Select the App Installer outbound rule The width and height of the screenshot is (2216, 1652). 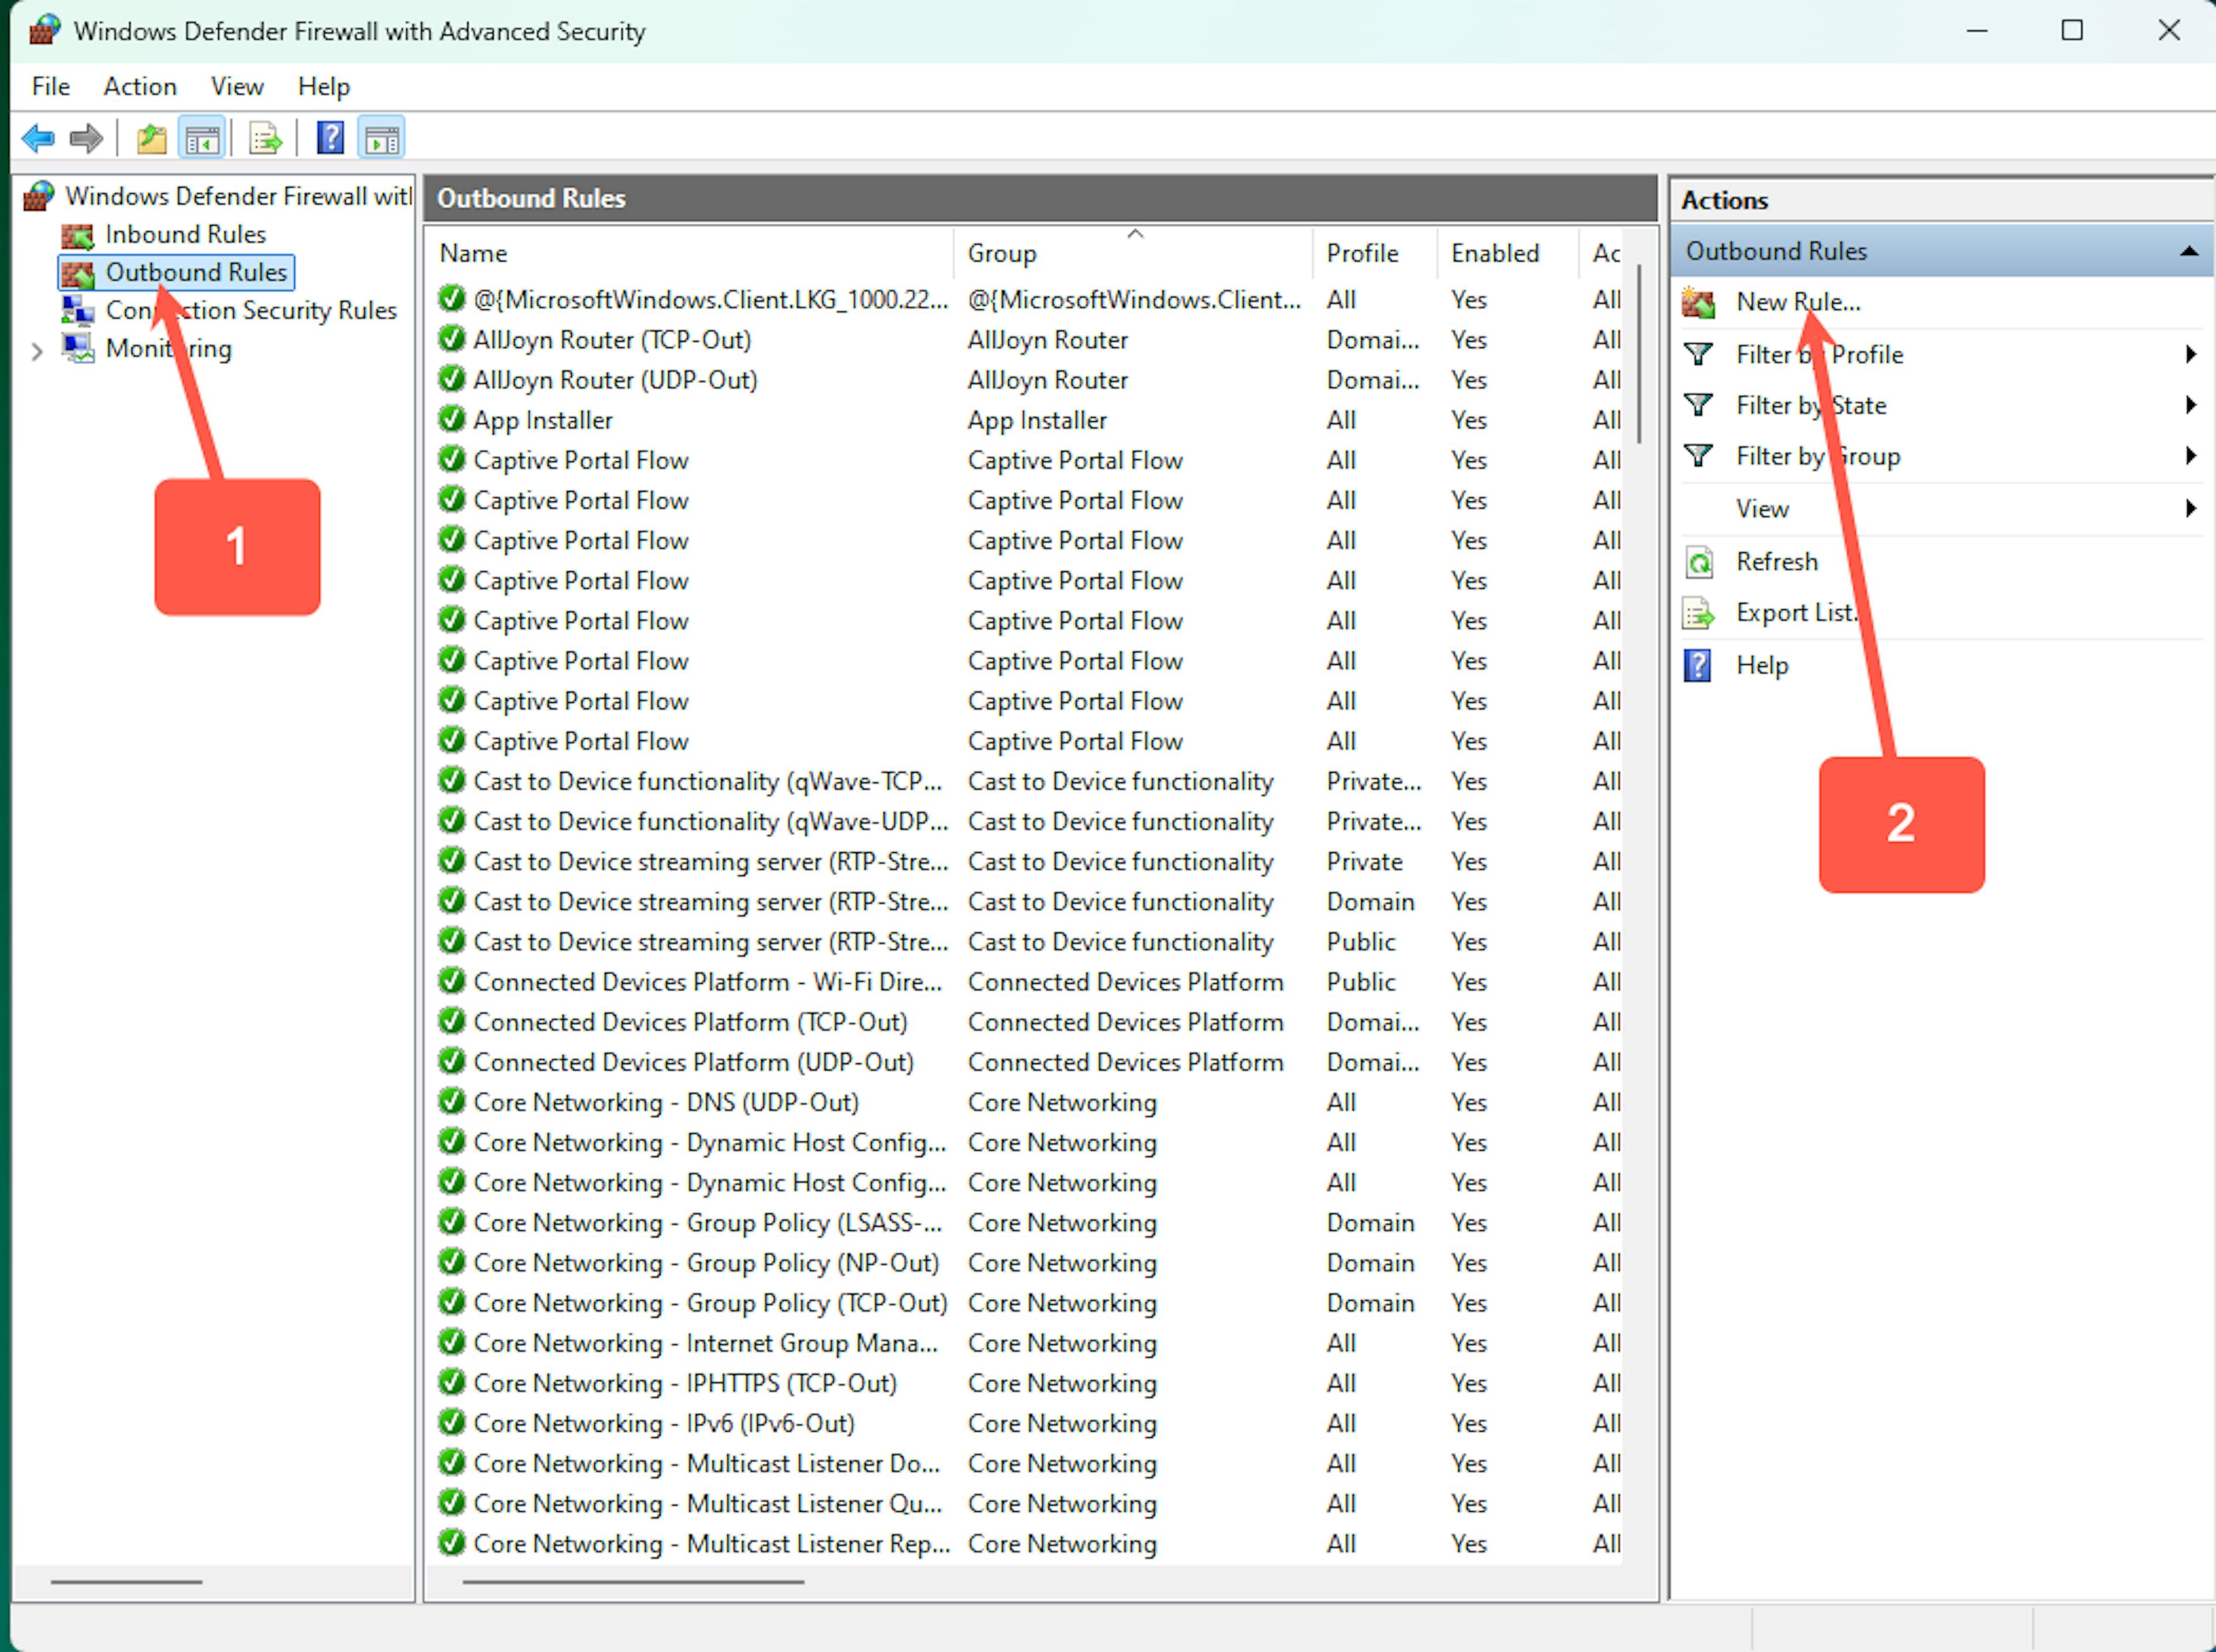coord(543,420)
